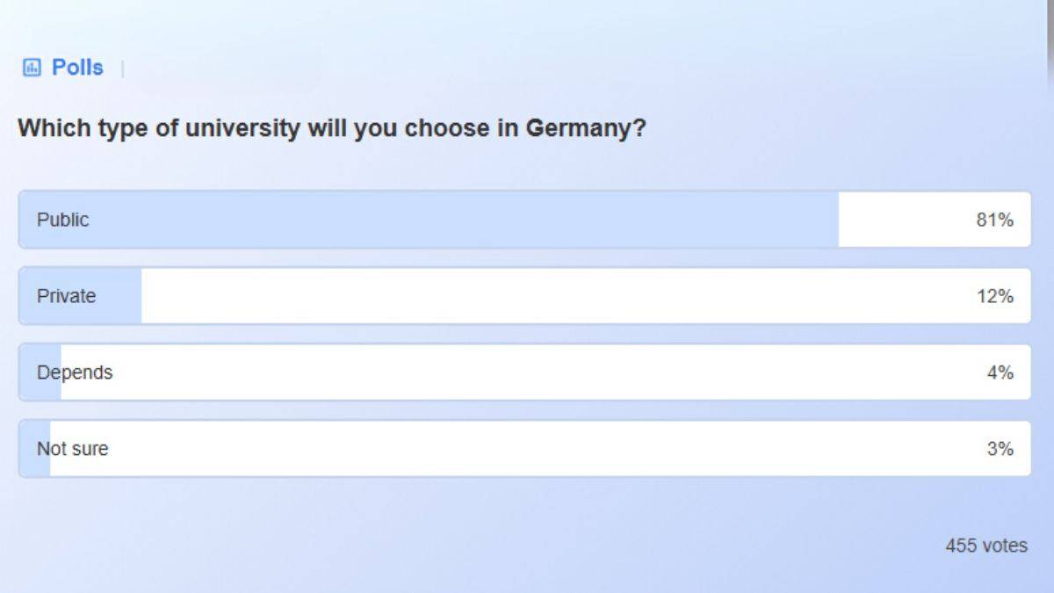Click the 455 votes text

[987, 545]
